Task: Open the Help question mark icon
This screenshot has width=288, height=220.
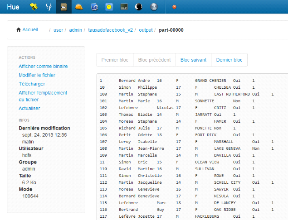Action: tap(154, 7)
